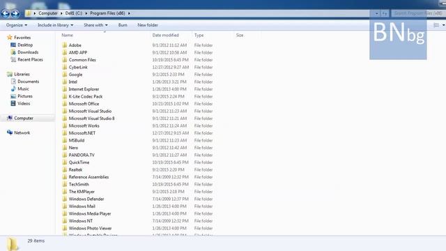Select the K-Lite Codec Pack folder icon
446x251 pixels.
point(65,96)
